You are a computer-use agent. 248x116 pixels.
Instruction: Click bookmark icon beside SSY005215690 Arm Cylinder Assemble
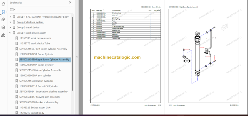click(x=16, y=70)
